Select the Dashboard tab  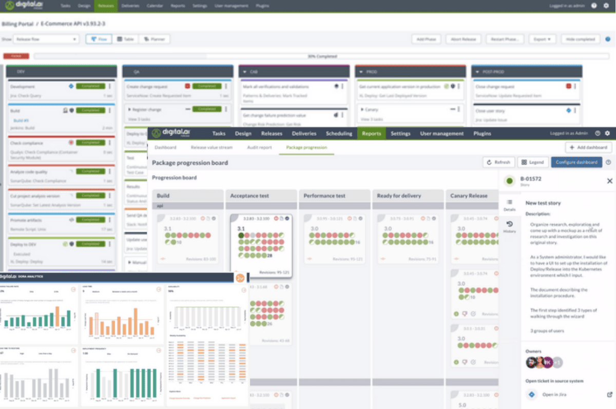(166, 147)
